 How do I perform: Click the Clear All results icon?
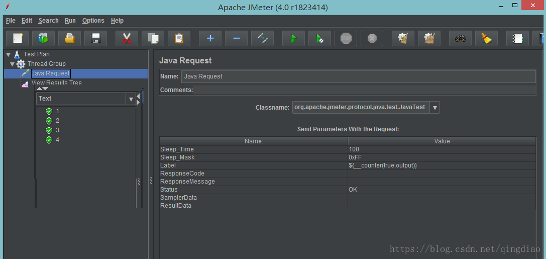429,38
